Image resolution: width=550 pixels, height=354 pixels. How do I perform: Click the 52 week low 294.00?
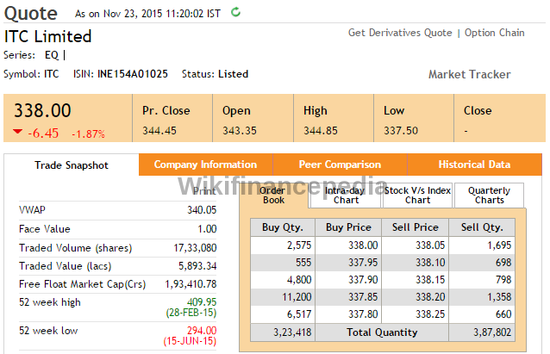(x=202, y=330)
